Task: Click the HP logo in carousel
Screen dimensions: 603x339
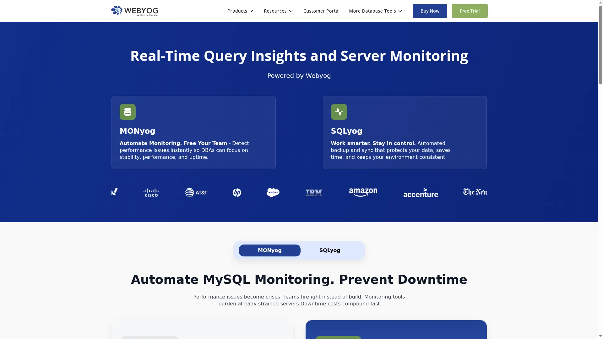Action: coord(237,193)
